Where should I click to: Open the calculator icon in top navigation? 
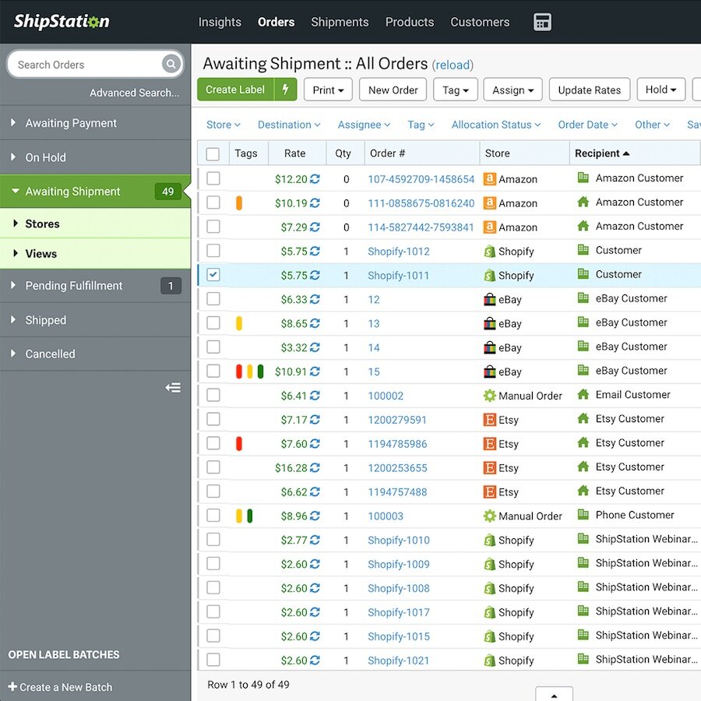coord(542,22)
